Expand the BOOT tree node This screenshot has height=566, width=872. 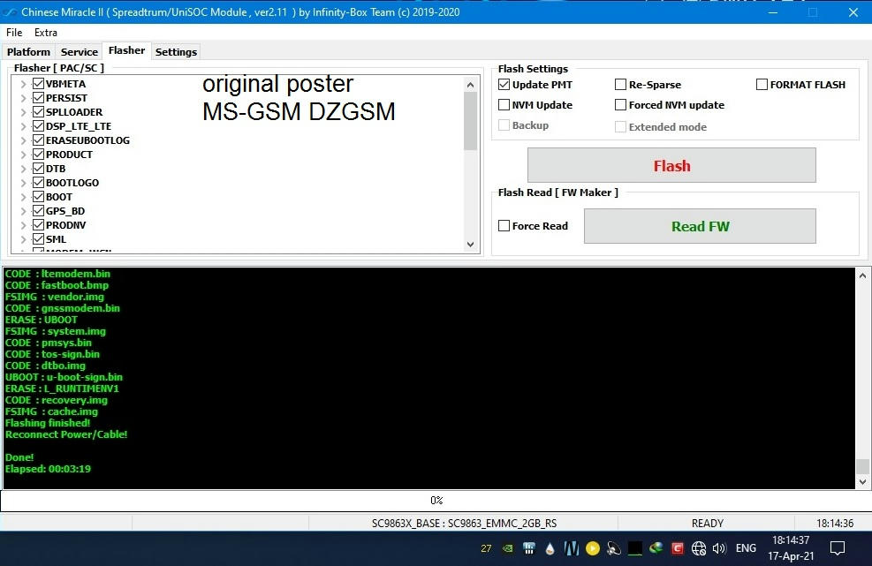23,197
